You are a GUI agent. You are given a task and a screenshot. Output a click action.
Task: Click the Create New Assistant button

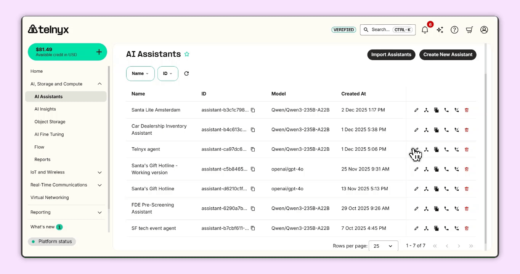[448, 54]
